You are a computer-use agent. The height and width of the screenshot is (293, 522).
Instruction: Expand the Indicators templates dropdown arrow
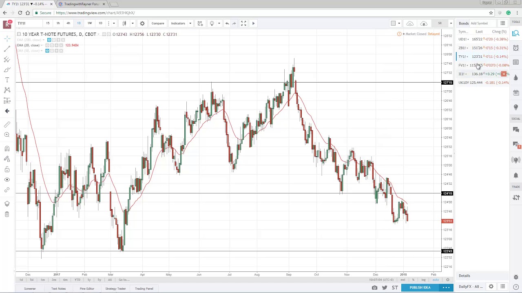click(190, 23)
